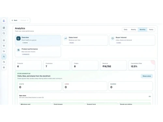Screen dimensions: 163x122
Task: Click the LIKES badge under Buyer interest
Action: click(x=119, y=43)
